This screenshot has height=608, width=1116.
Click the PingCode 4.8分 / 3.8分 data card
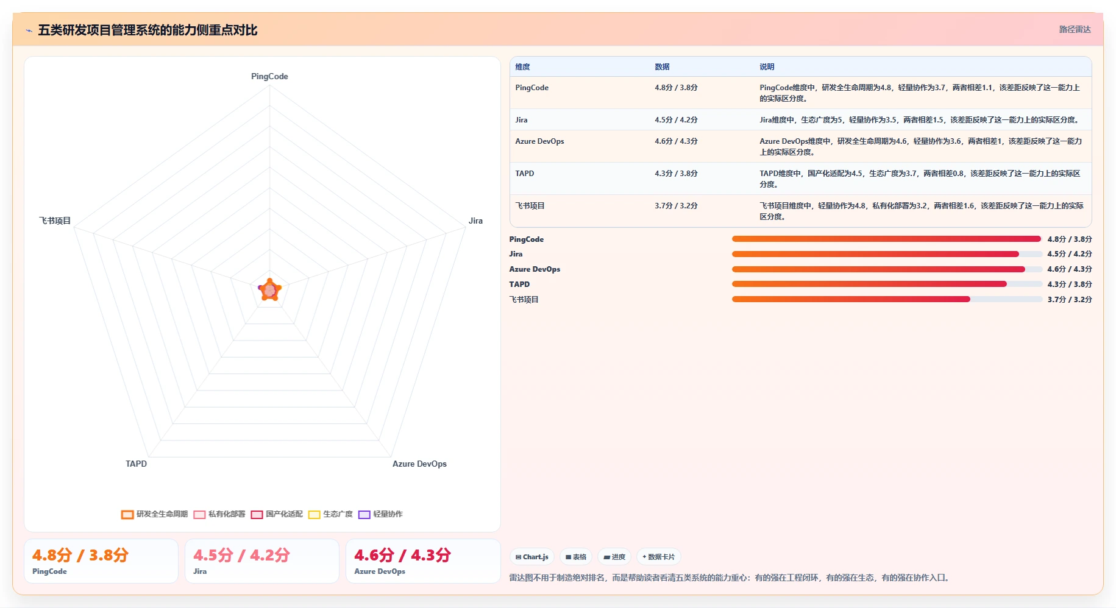[101, 561]
